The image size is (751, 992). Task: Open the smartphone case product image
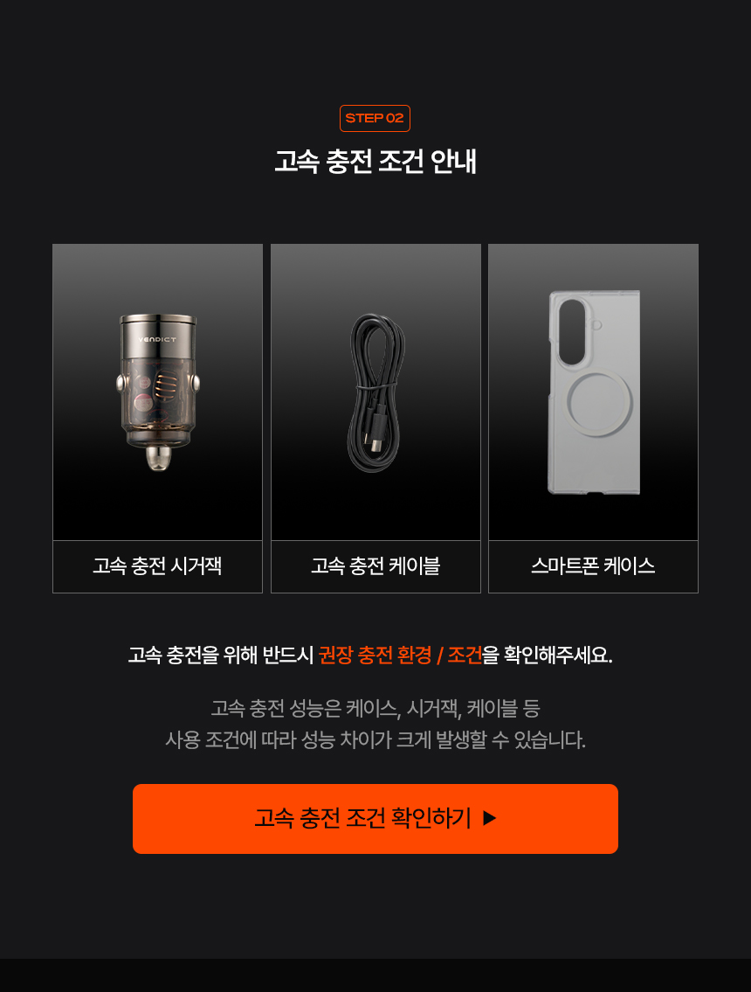pos(593,392)
